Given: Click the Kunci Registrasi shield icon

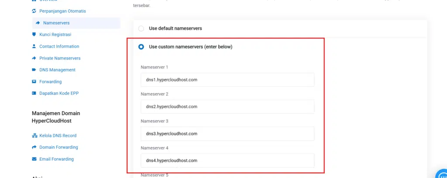Looking at the screenshot, I should click(x=34, y=35).
